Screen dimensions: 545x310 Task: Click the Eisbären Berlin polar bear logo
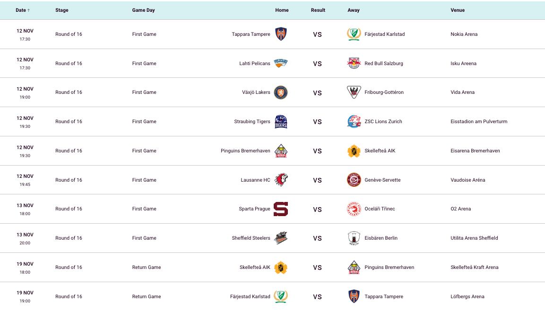(354, 238)
